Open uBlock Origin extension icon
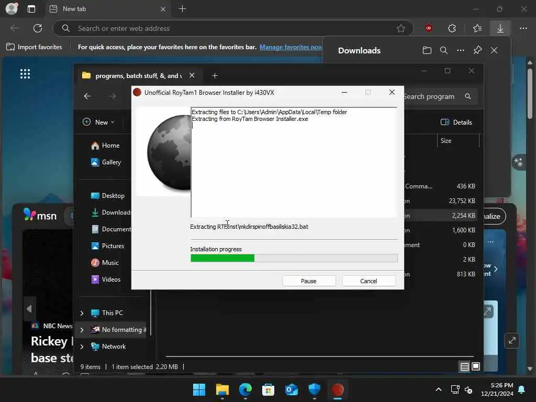Image resolution: width=536 pixels, height=402 pixels. coord(428,28)
